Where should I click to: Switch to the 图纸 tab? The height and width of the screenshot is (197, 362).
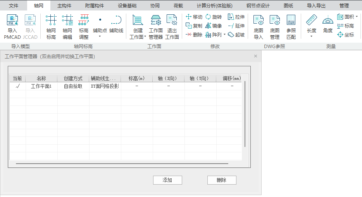tap(288, 5)
